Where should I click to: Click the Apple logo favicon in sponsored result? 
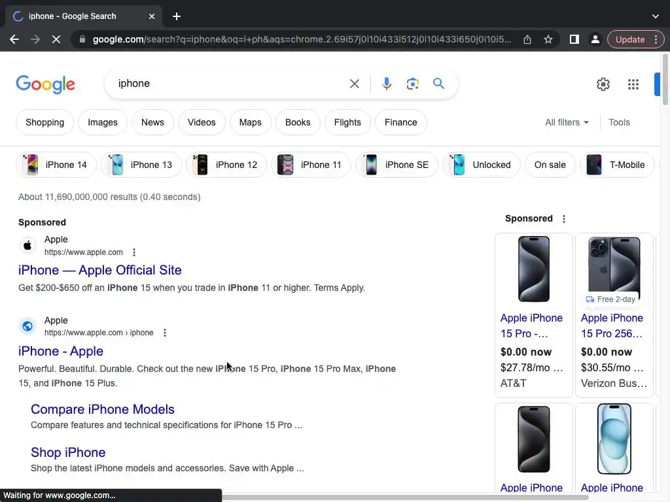click(27, 246)
